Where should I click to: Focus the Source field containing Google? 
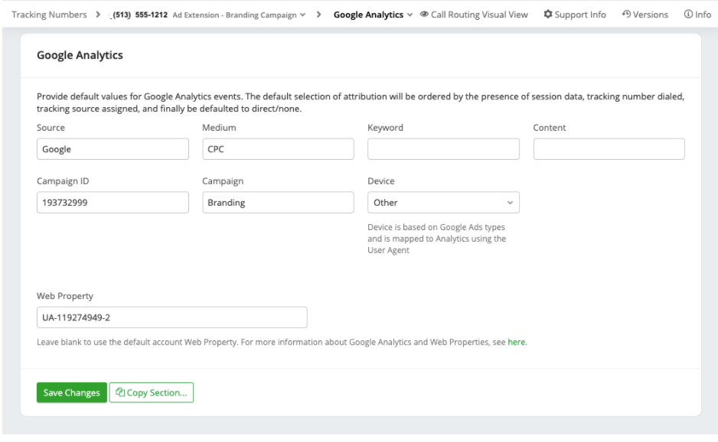tap(113, 149)
